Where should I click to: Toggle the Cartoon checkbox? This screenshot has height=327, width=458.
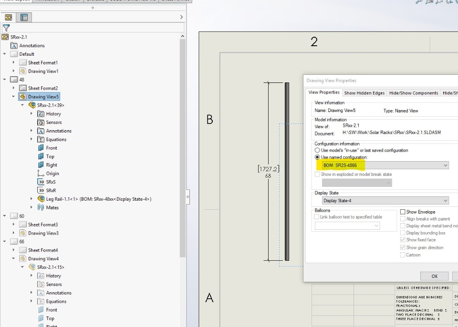403,255
